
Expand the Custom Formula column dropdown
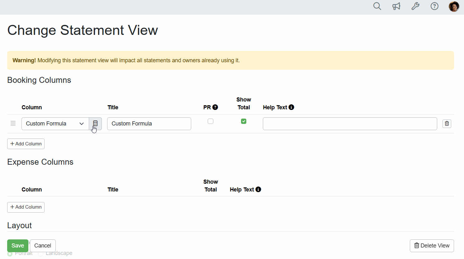[x=55, y=124]
